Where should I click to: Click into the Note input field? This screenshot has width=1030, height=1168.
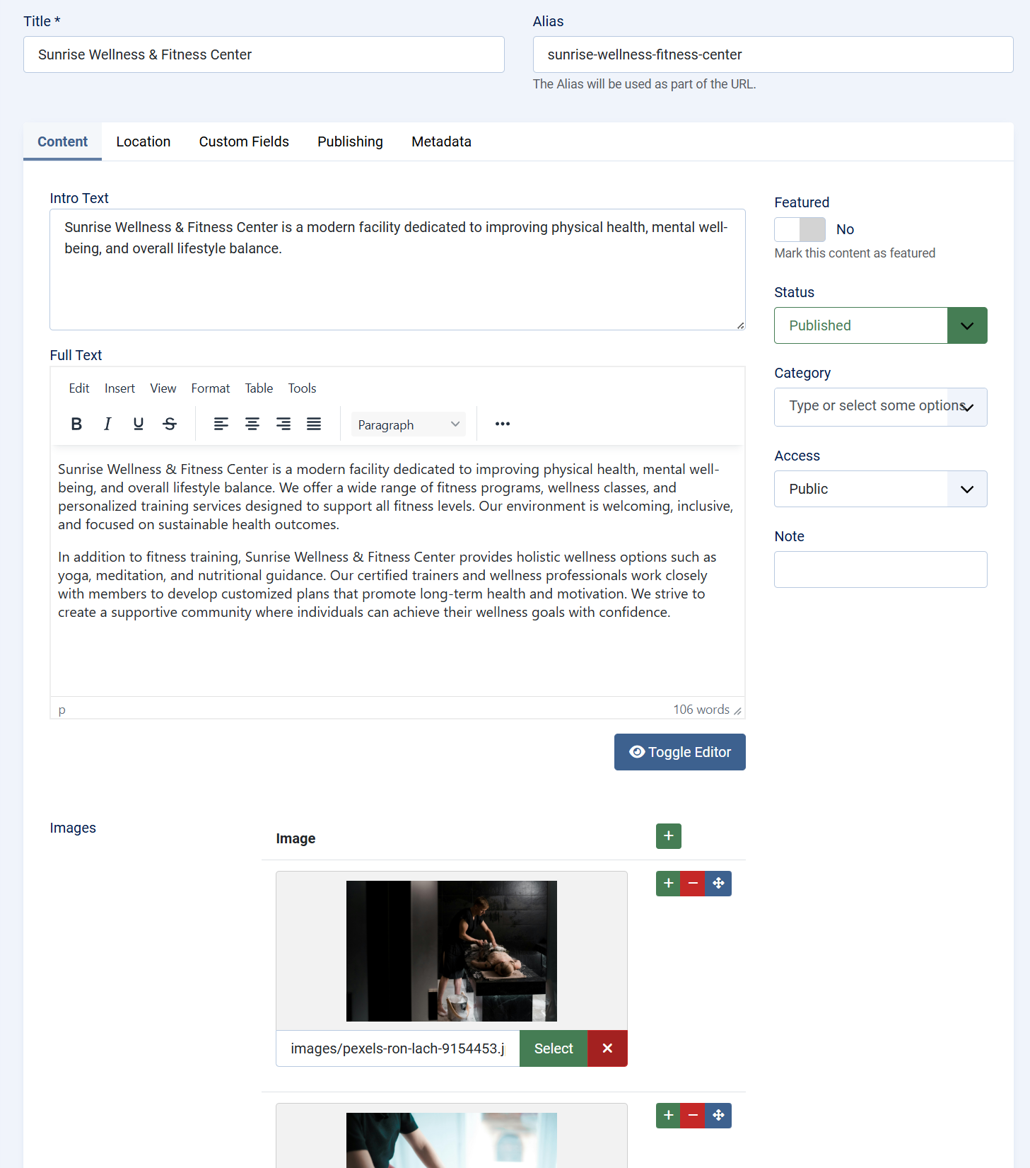click(x=880, y=569)
